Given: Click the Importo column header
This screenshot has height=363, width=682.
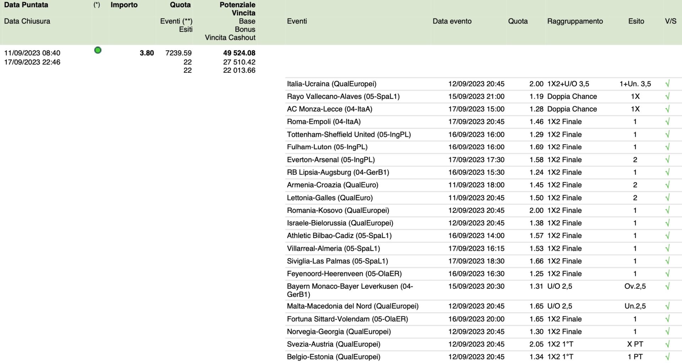Looking at the screenshot, I should coord(124,5).
